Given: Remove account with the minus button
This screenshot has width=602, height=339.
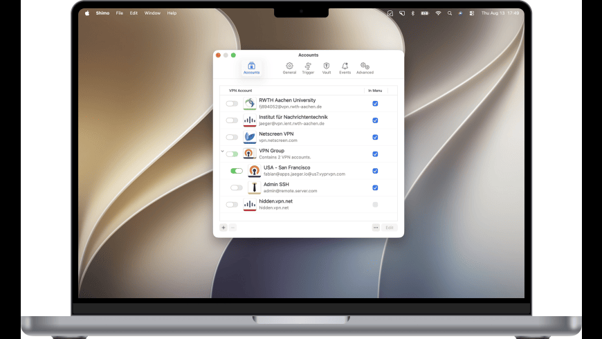Looking at the screenshot, I should point(232,228).
